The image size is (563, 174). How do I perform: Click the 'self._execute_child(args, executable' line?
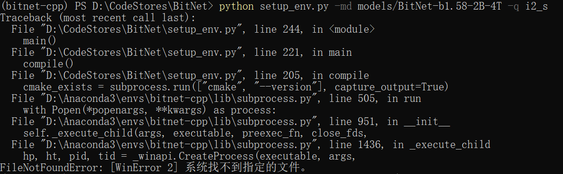tap(195, 133)
